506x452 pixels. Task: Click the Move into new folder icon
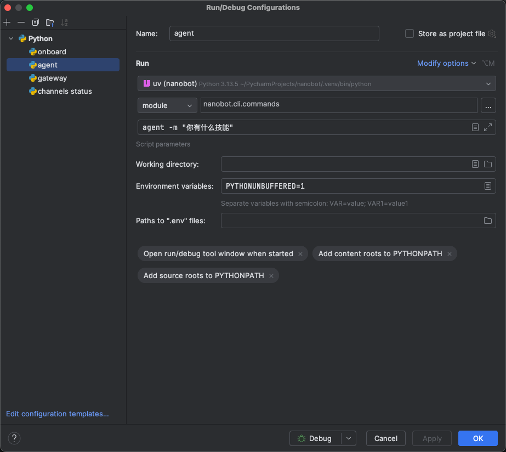click(x=50, y=22)
